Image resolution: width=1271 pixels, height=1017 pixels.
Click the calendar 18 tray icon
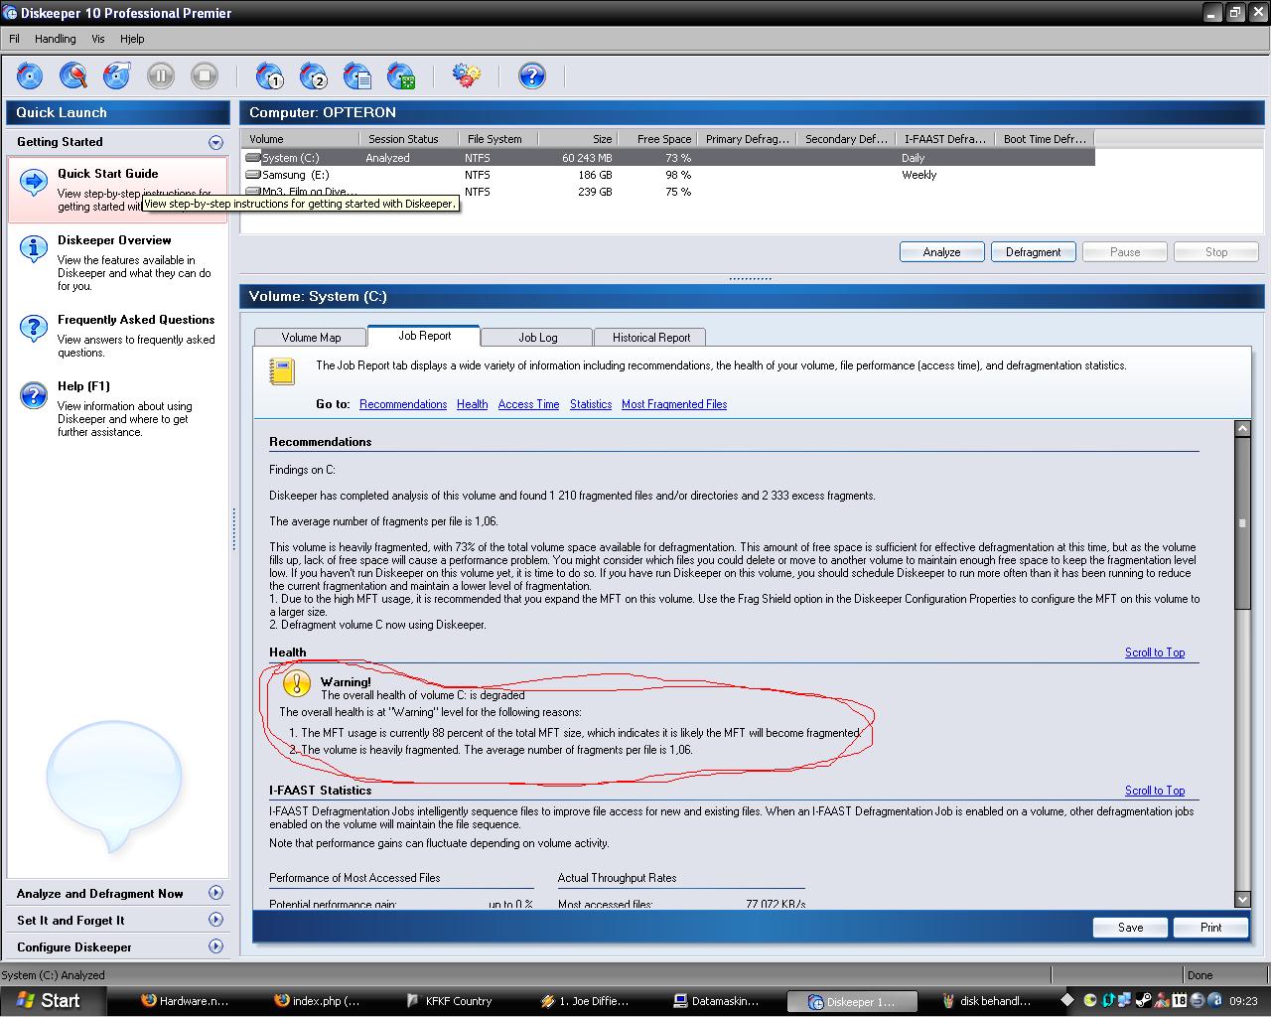click(x=1179, y=1000)
